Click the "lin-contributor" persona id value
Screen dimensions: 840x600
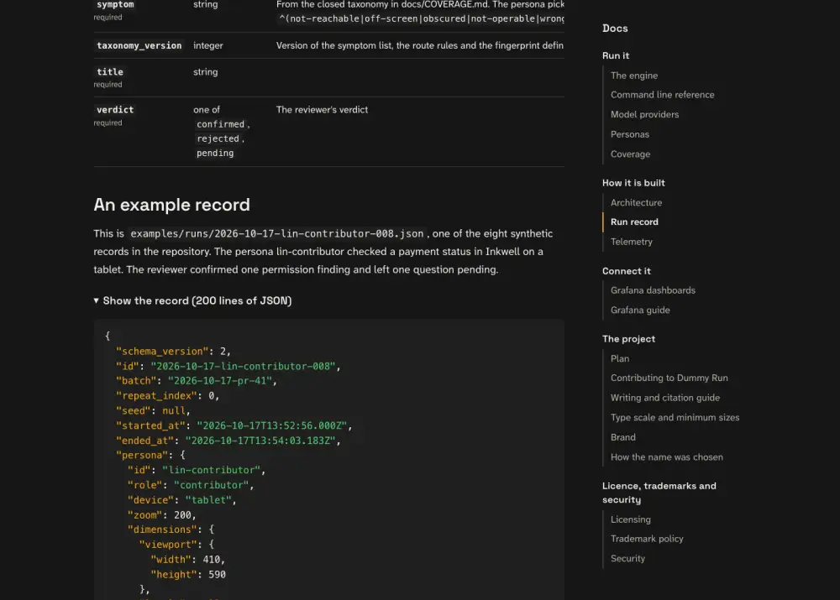[x=211, y=471]
